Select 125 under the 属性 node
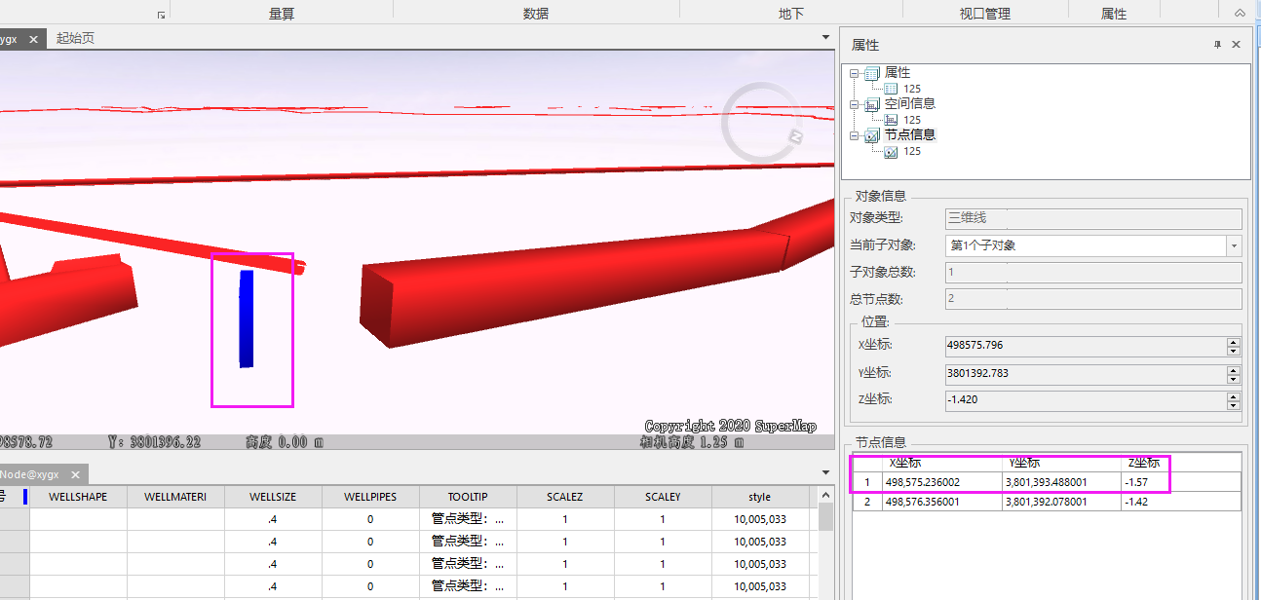 (912, 89)
